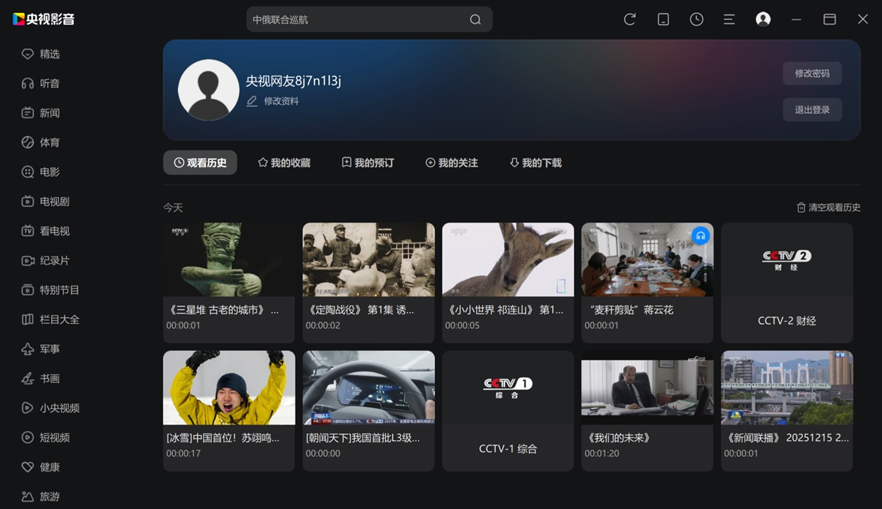Click the 退出登录 button

coord(811,109)
